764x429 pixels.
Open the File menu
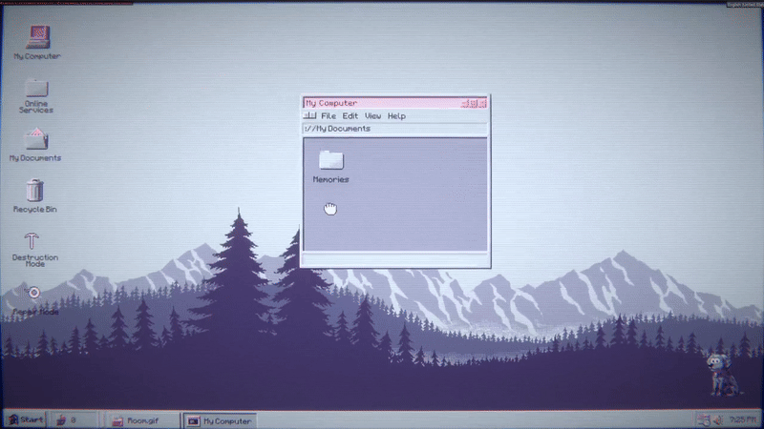pos(329,115)
